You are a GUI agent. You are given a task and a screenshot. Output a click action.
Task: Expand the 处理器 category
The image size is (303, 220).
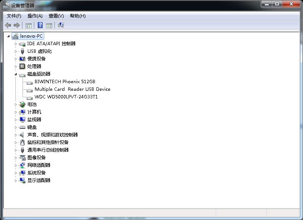pyautogui.click(x=16, y=66)
